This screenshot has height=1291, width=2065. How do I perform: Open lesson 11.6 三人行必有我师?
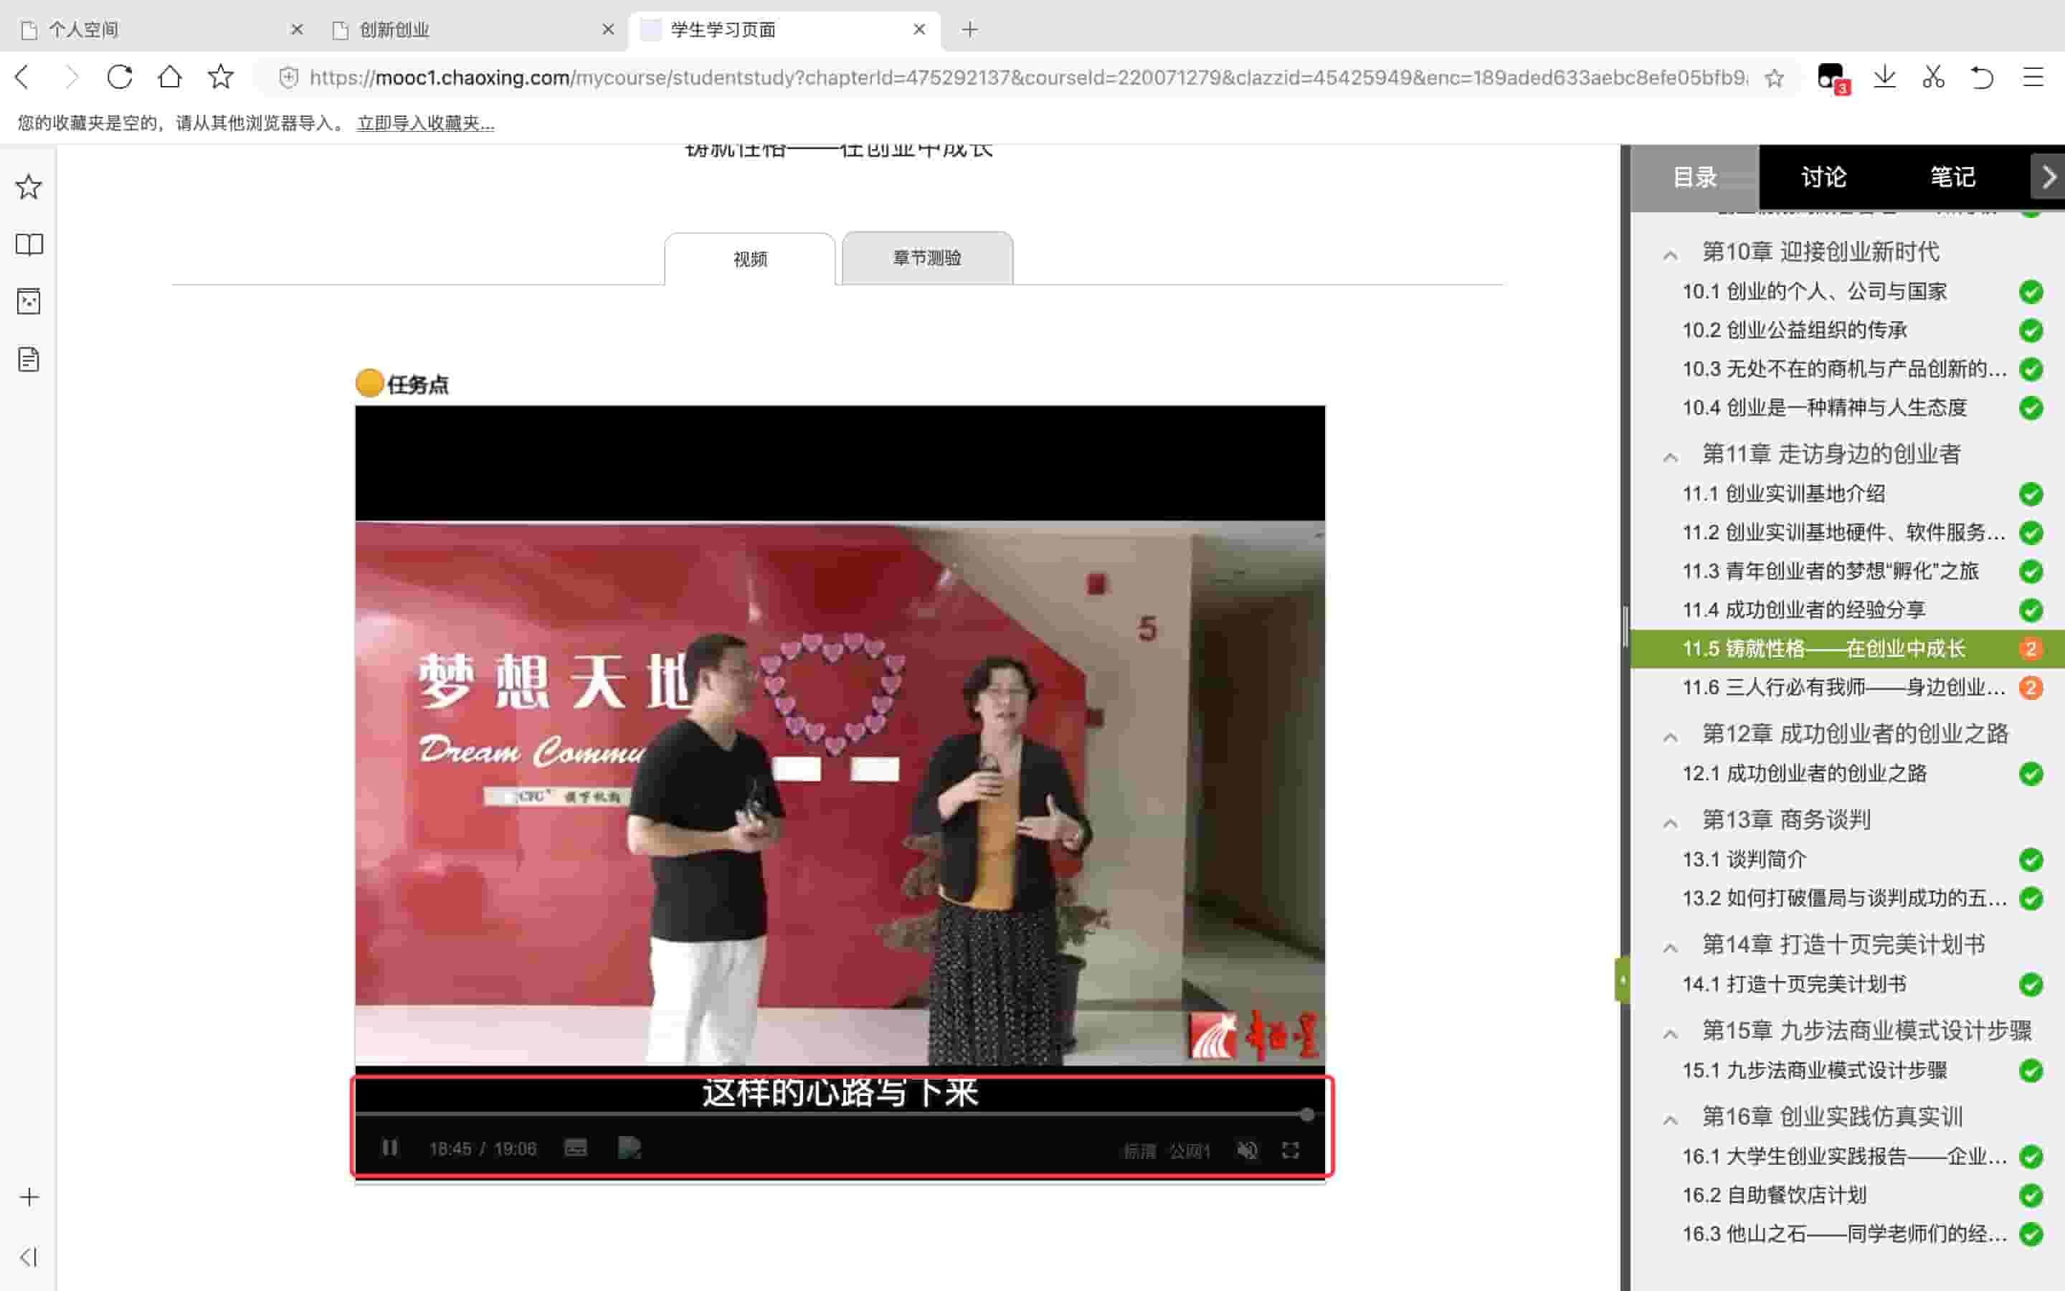[1843, 687]
